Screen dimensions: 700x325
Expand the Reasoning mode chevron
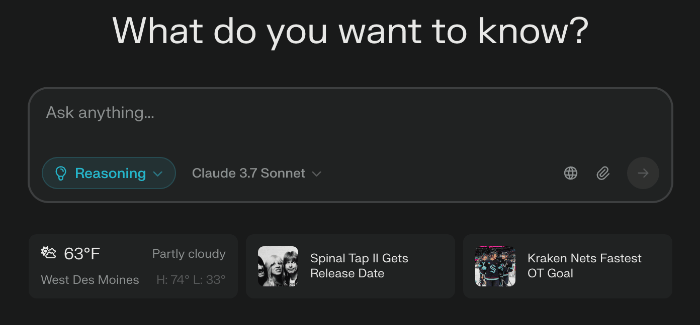coord(157,174)
